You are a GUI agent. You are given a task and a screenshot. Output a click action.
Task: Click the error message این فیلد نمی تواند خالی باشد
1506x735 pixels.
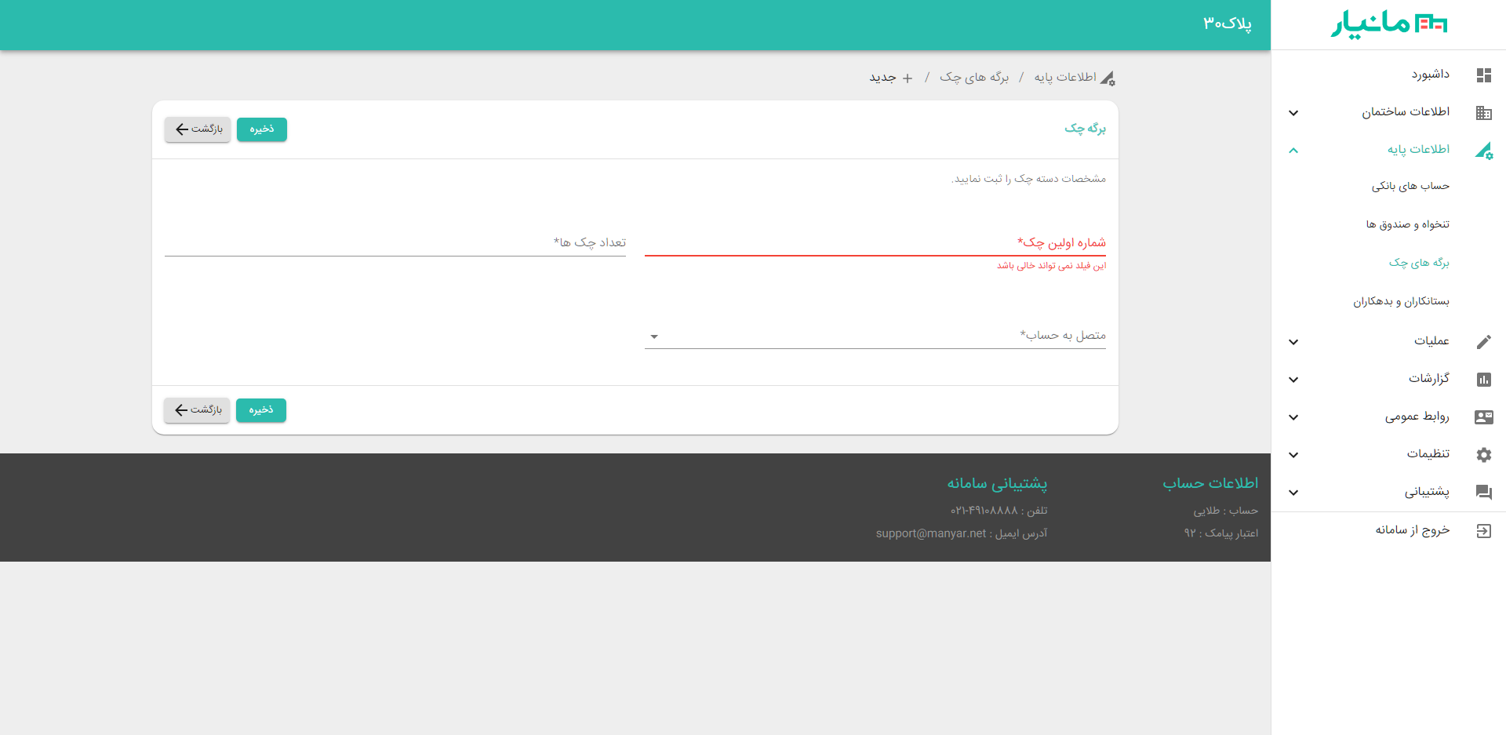[x=1051, y=266]
